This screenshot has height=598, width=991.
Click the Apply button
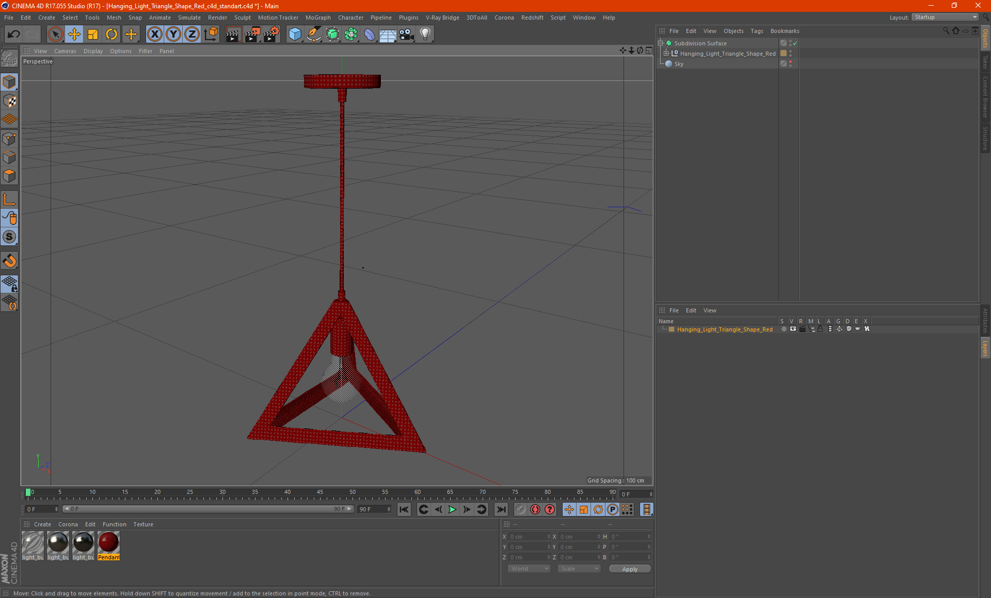[x=629, y=569]
